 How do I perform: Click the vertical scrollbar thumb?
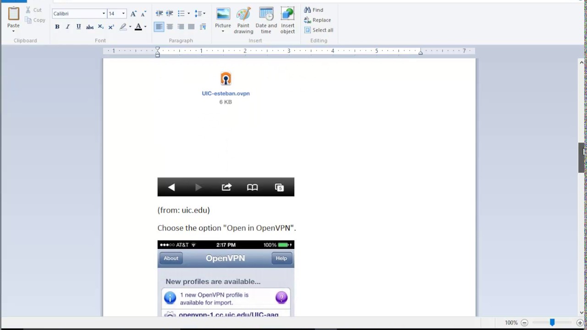[x=581, y=158]
